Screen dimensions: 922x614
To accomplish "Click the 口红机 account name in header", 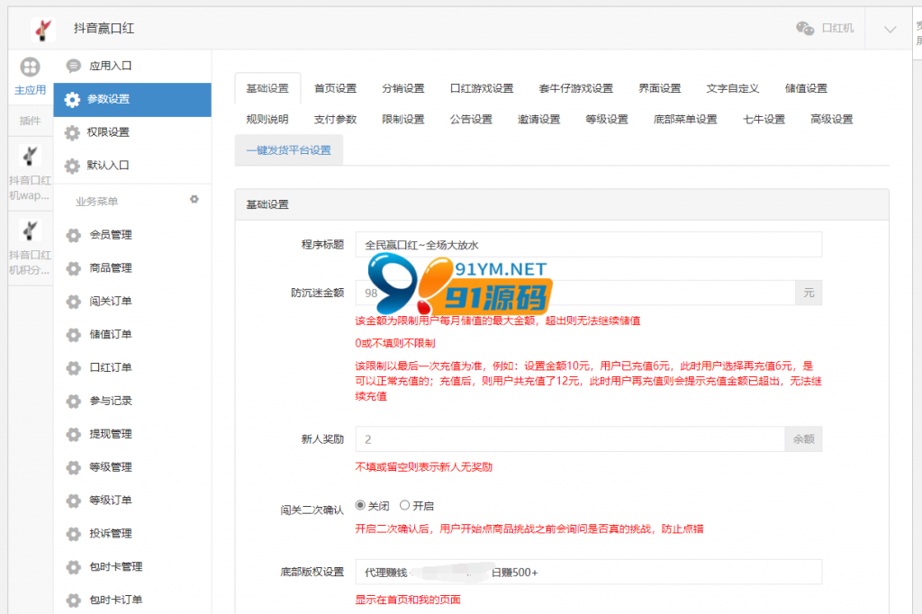I will point(837,28).
